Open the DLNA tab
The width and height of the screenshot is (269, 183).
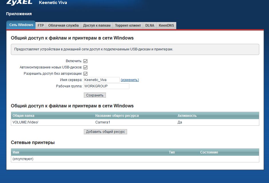[150, 25]
